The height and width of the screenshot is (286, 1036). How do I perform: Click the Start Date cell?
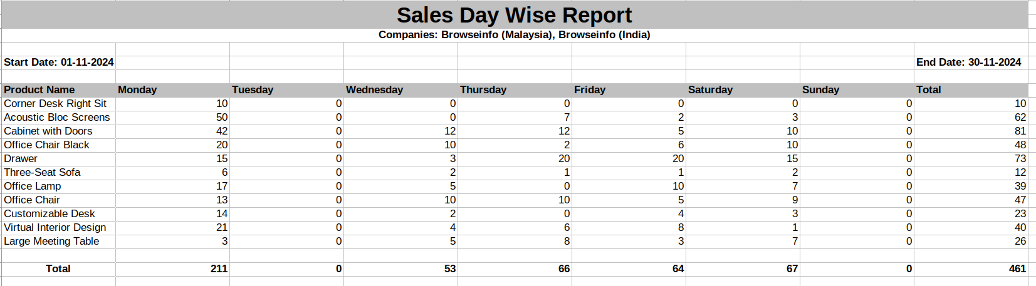tap(58, 63)
